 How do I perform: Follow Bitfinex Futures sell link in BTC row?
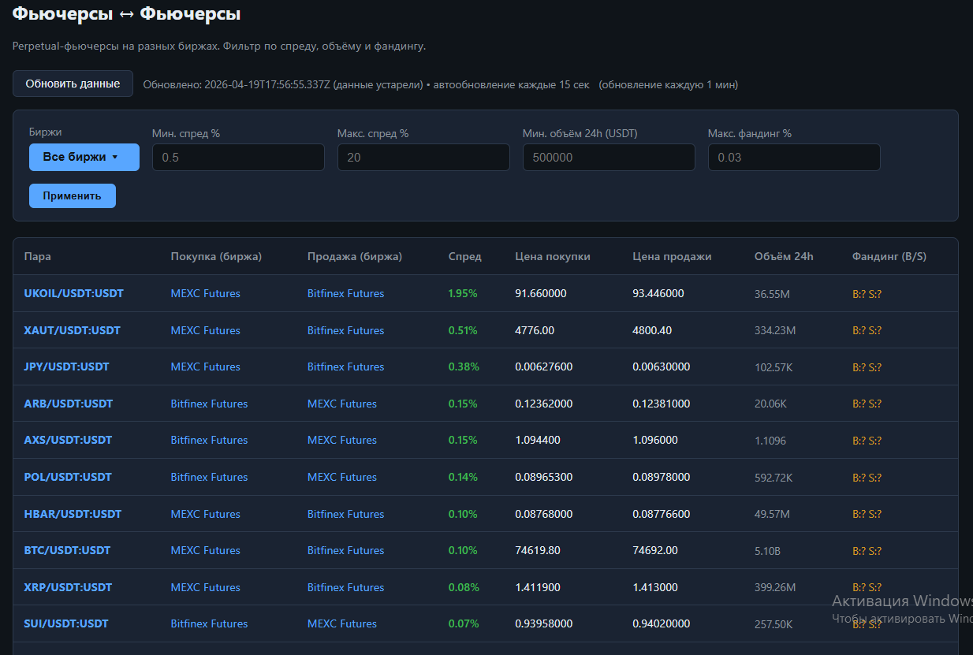pyautogui.click(x=346, y=550)
